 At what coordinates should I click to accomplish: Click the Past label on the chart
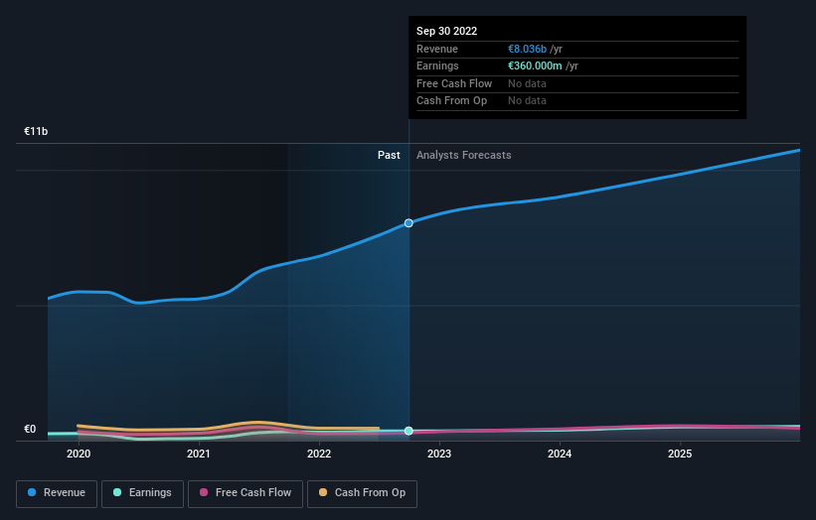point(389,155)
